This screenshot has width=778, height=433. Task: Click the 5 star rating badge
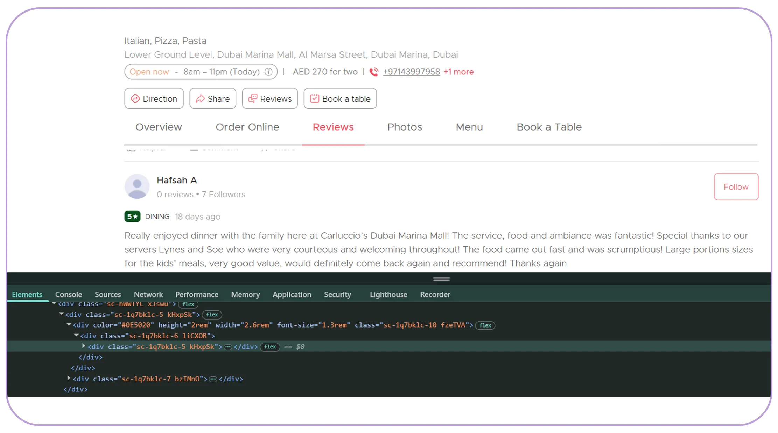point(132,216)
